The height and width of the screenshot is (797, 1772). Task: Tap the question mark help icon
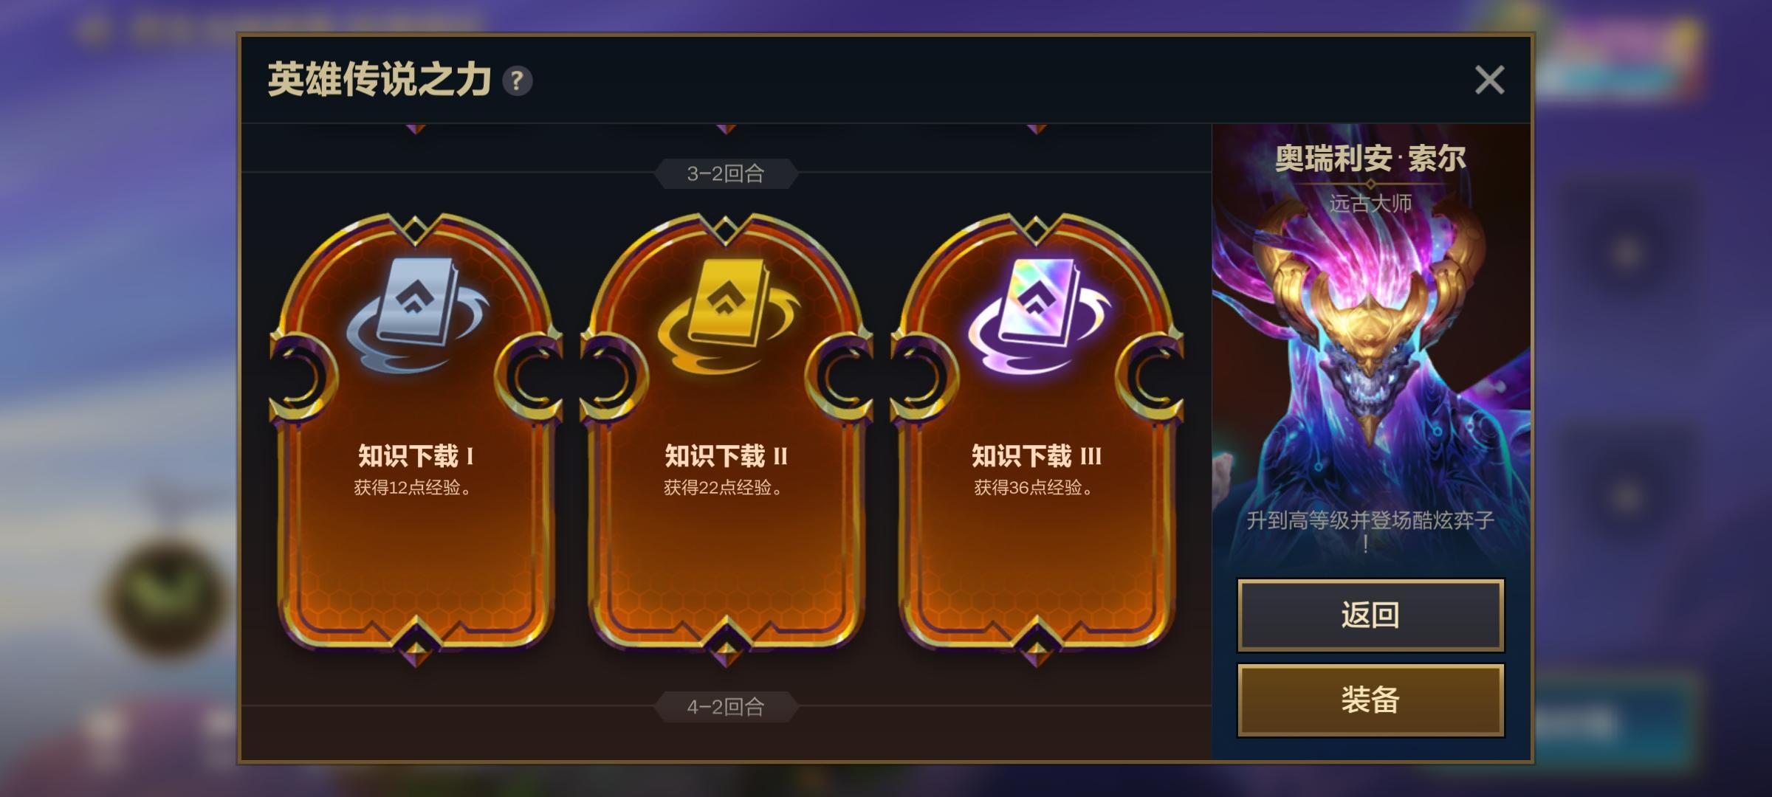tap(518, 80)
